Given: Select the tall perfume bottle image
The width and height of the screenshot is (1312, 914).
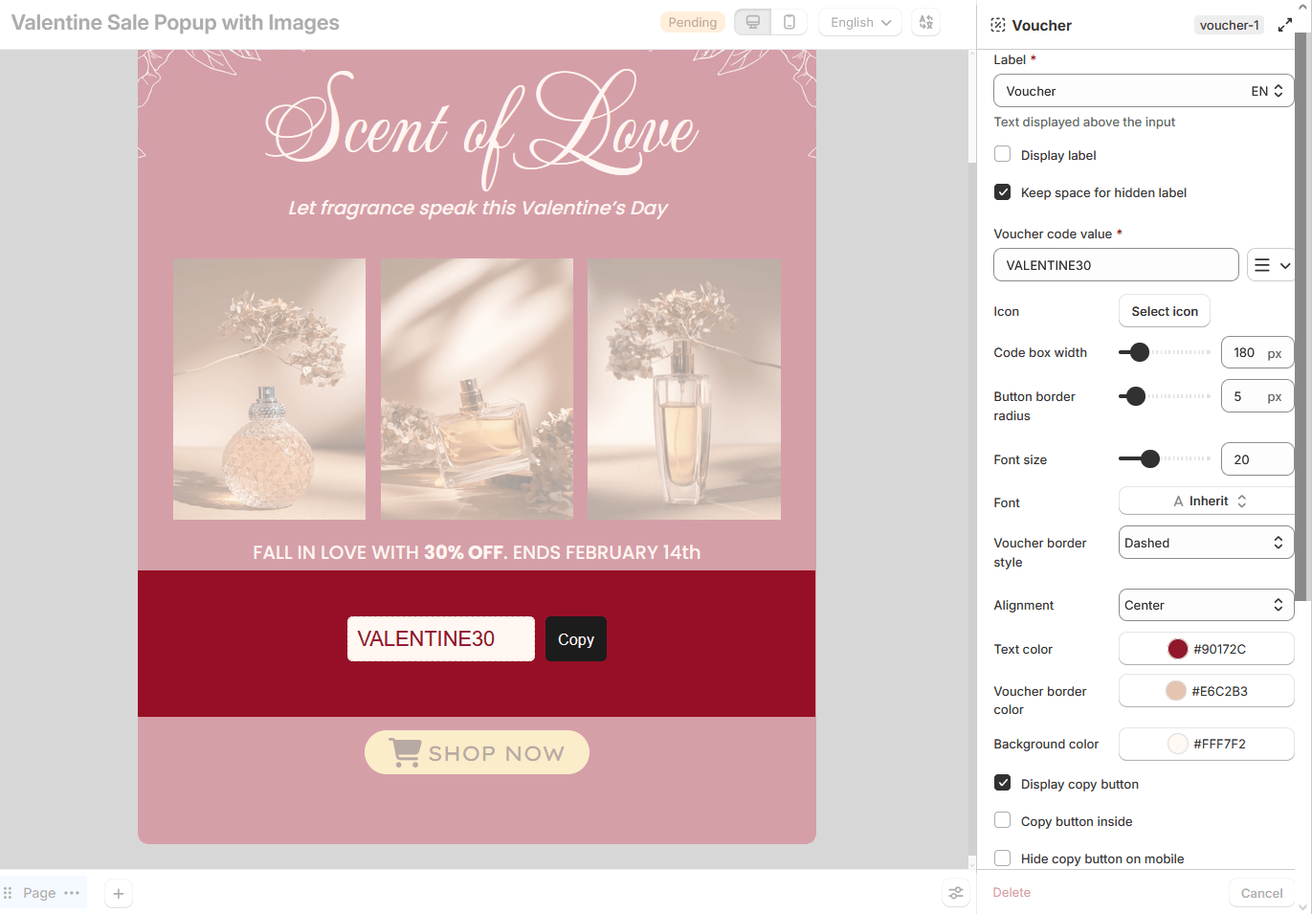Looking at the screenshot, I should click(684, 389).
